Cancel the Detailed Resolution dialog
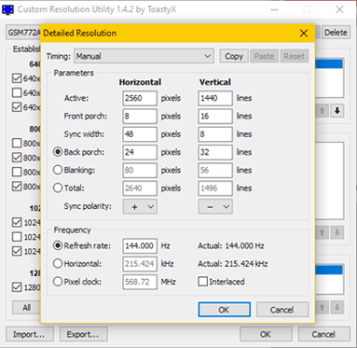 [282, 310]
